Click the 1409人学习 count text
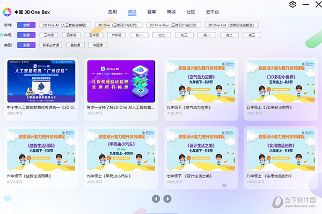322x214 pixels. point(255,182)
